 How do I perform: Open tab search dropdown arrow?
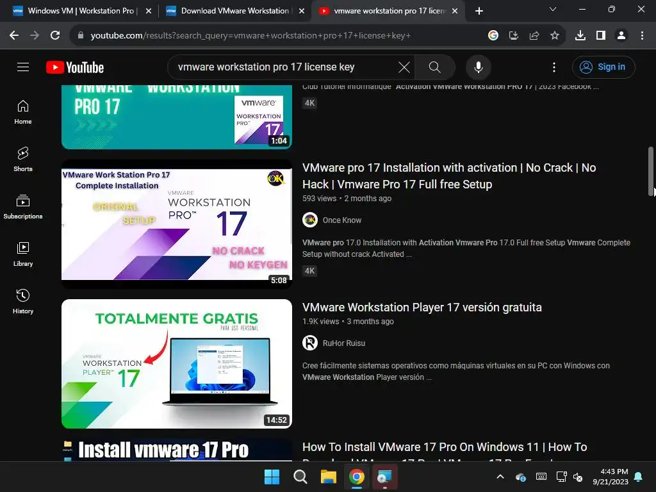click(x=553, y=9)
